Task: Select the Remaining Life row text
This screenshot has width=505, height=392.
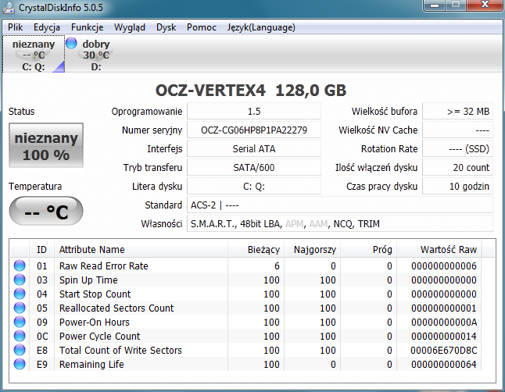Action: 91,365
